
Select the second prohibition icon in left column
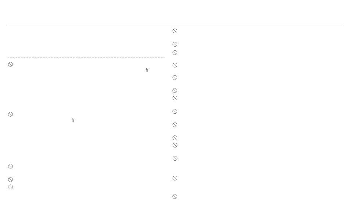tap(10, 114)
